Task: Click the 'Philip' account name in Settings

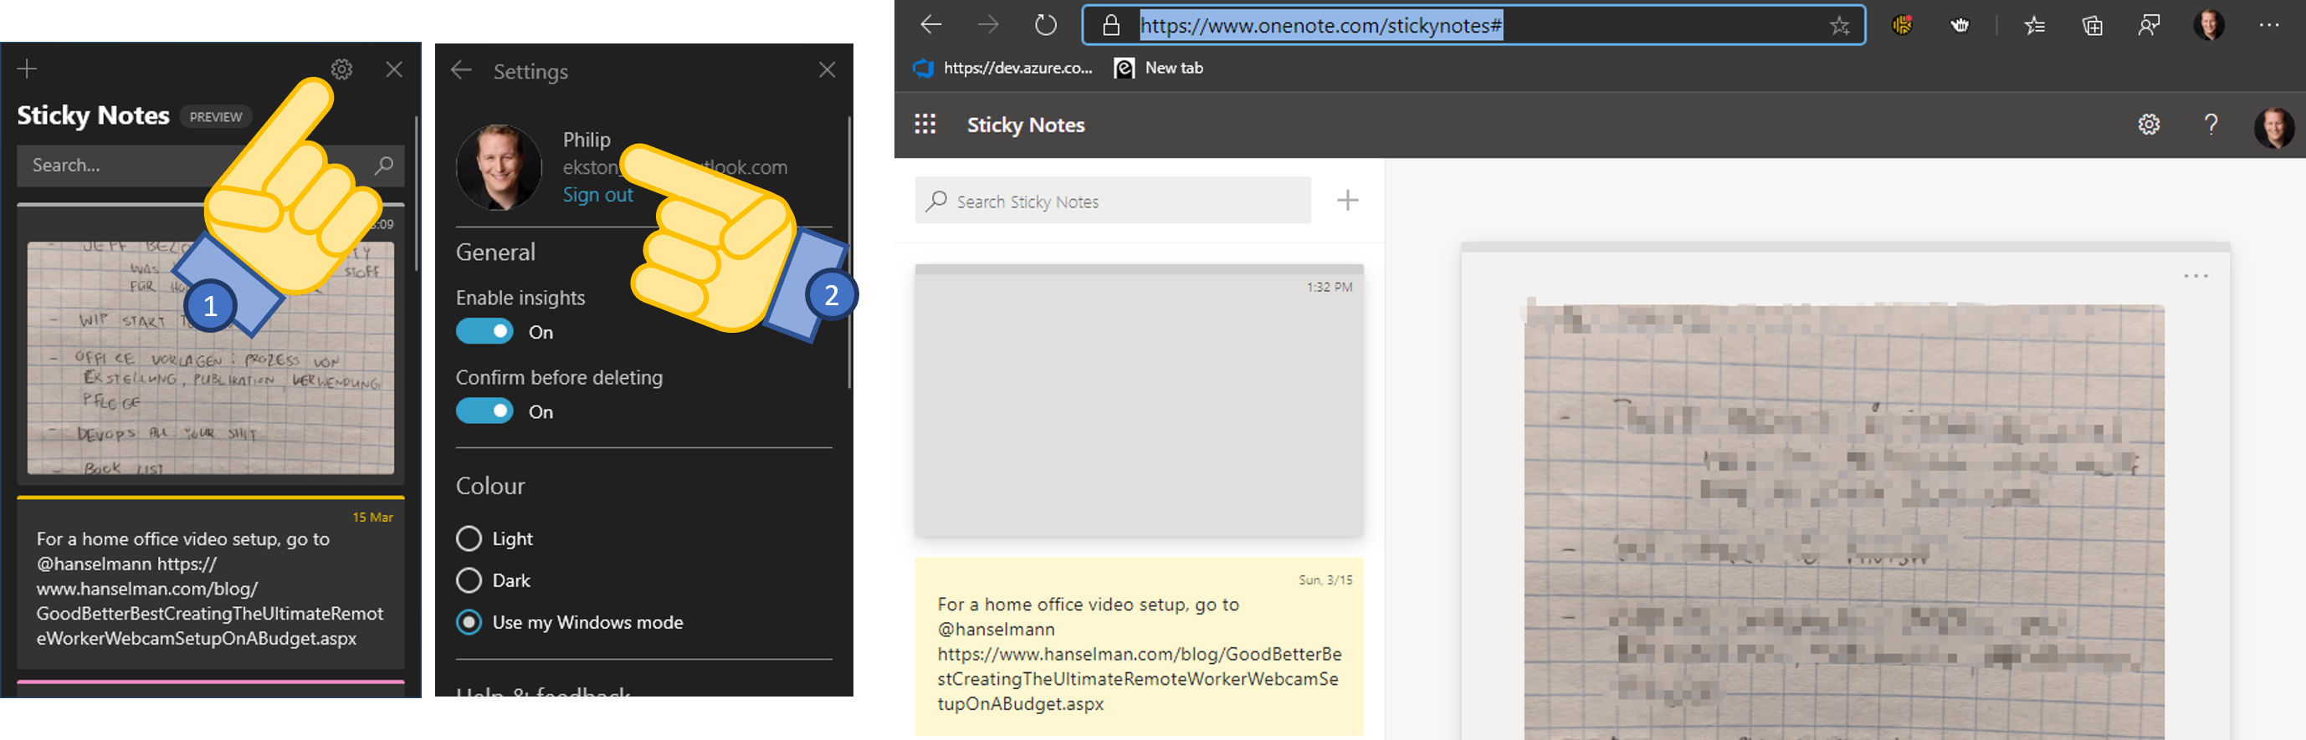Action: pos(587,140)
